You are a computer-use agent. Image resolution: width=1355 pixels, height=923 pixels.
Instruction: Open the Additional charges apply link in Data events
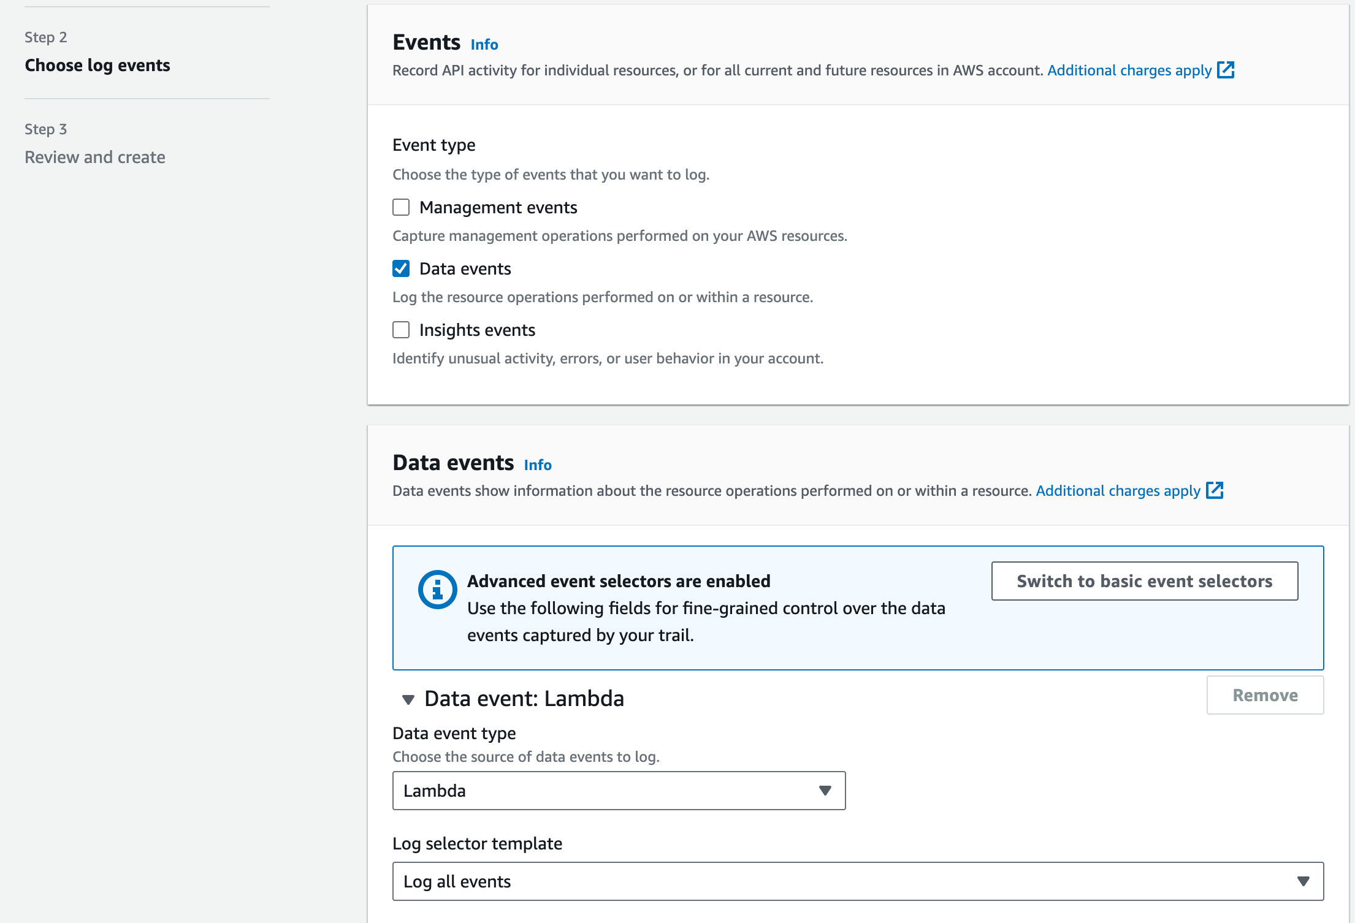pyautogui.click(x=1117, y=490)
